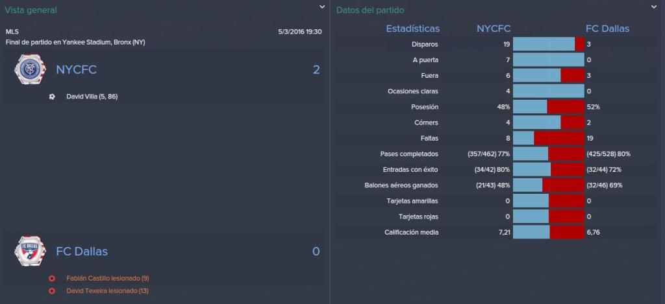Click the FC Dallas header in stats table
Screen dimensions: 665x304
(x=607, y=29)
